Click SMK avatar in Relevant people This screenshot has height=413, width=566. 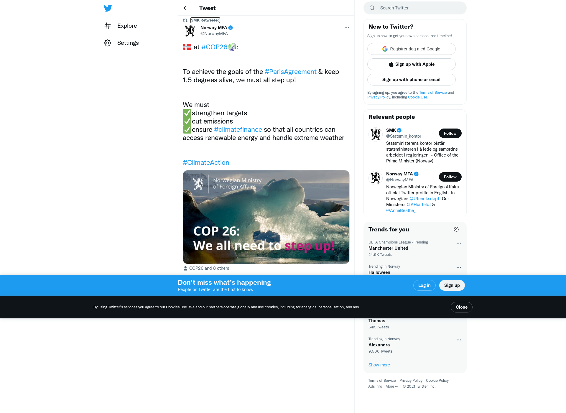pos(376,134)
